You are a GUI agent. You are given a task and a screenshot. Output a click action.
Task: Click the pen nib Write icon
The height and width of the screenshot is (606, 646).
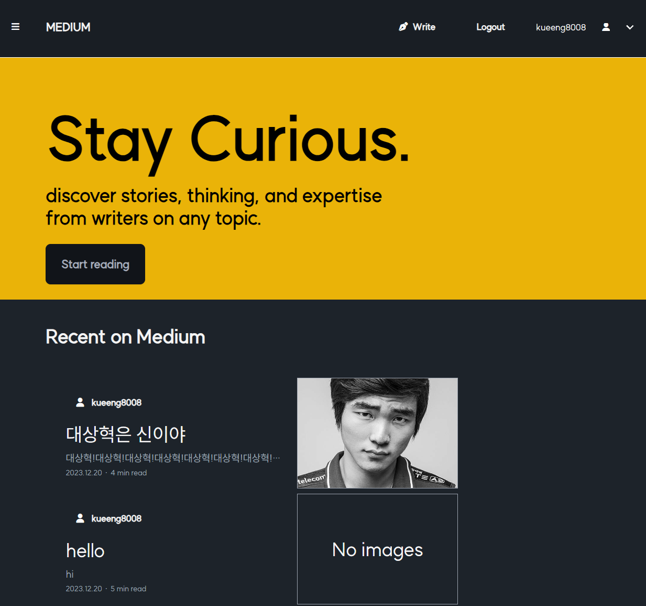point(403,27)
